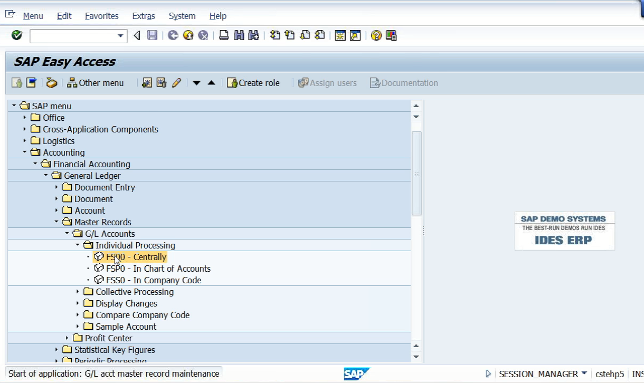Open the Menu menu
The image size is (644, 383).
click(33, 16)
